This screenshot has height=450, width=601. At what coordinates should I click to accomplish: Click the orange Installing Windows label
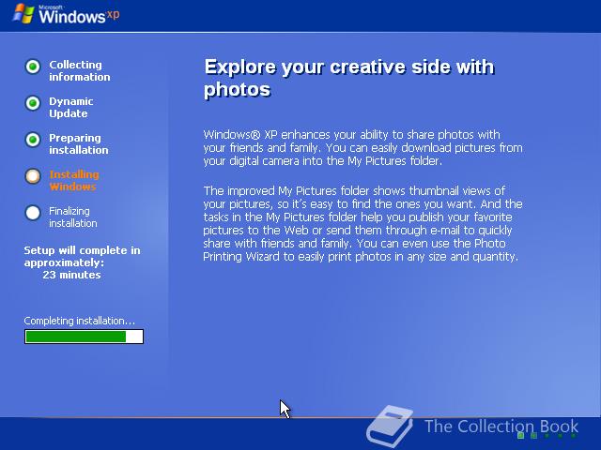pyautogui.click(x=74, y=181)
